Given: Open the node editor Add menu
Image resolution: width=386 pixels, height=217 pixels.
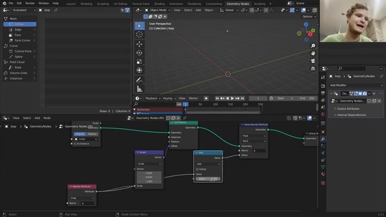Looking at the screenshot, I should click(37, 118).
